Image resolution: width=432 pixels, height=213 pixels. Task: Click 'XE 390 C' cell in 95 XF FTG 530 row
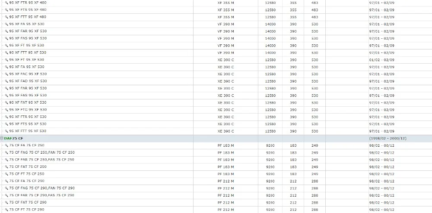tap(226, 110)
